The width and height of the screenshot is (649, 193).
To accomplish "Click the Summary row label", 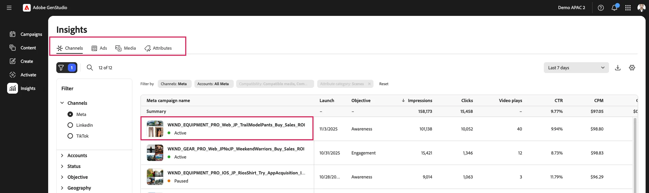I will coord(156,111).
